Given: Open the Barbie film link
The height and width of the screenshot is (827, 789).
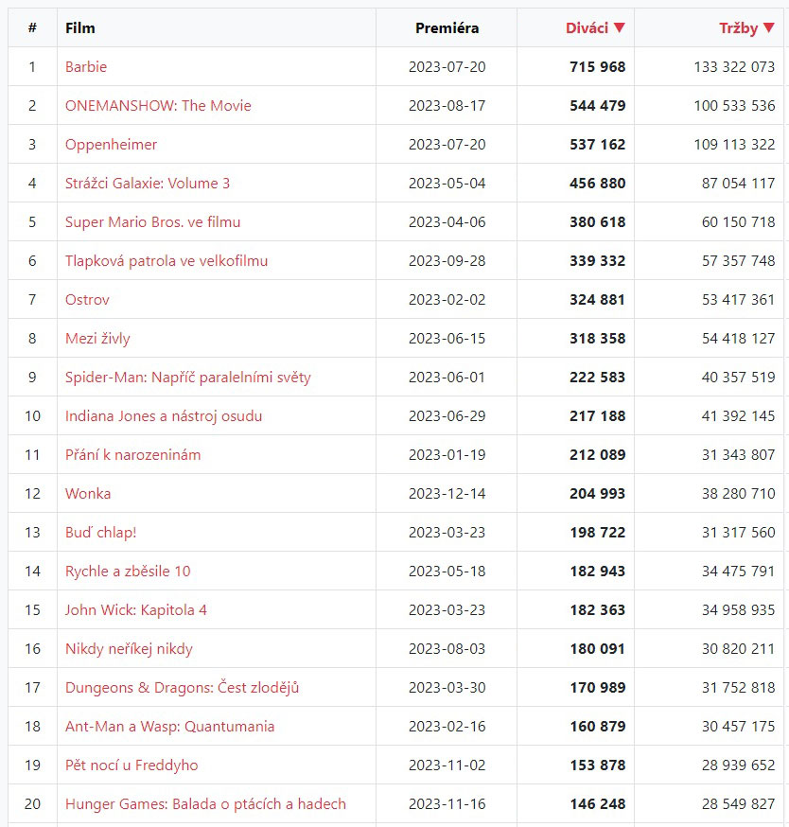Looking at the screenshot, I should click(86, 67).
